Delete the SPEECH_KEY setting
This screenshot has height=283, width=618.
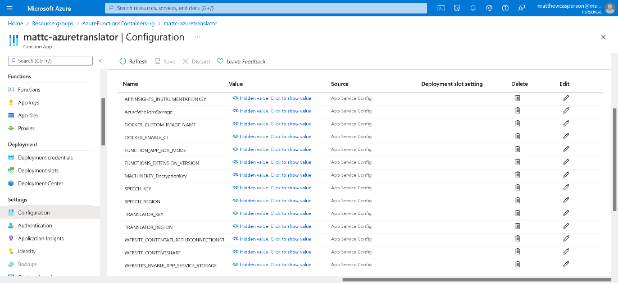[517, 187]
